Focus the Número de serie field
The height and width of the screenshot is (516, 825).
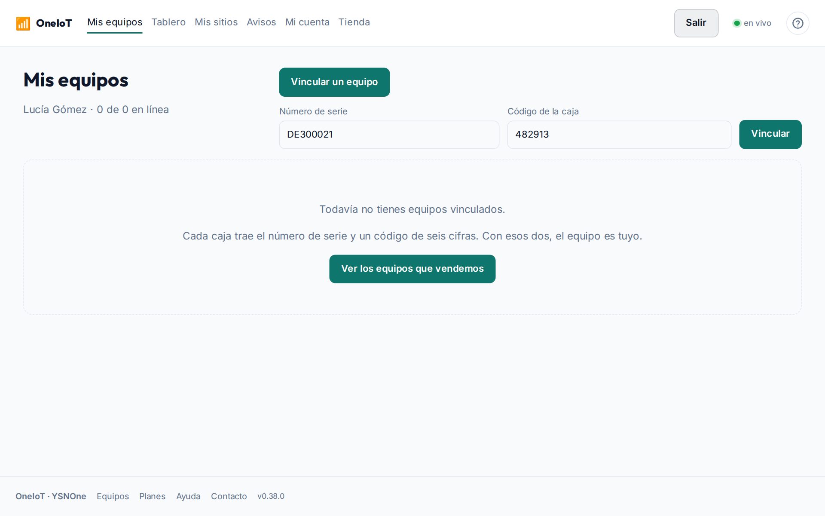click(x=389, y=135)
